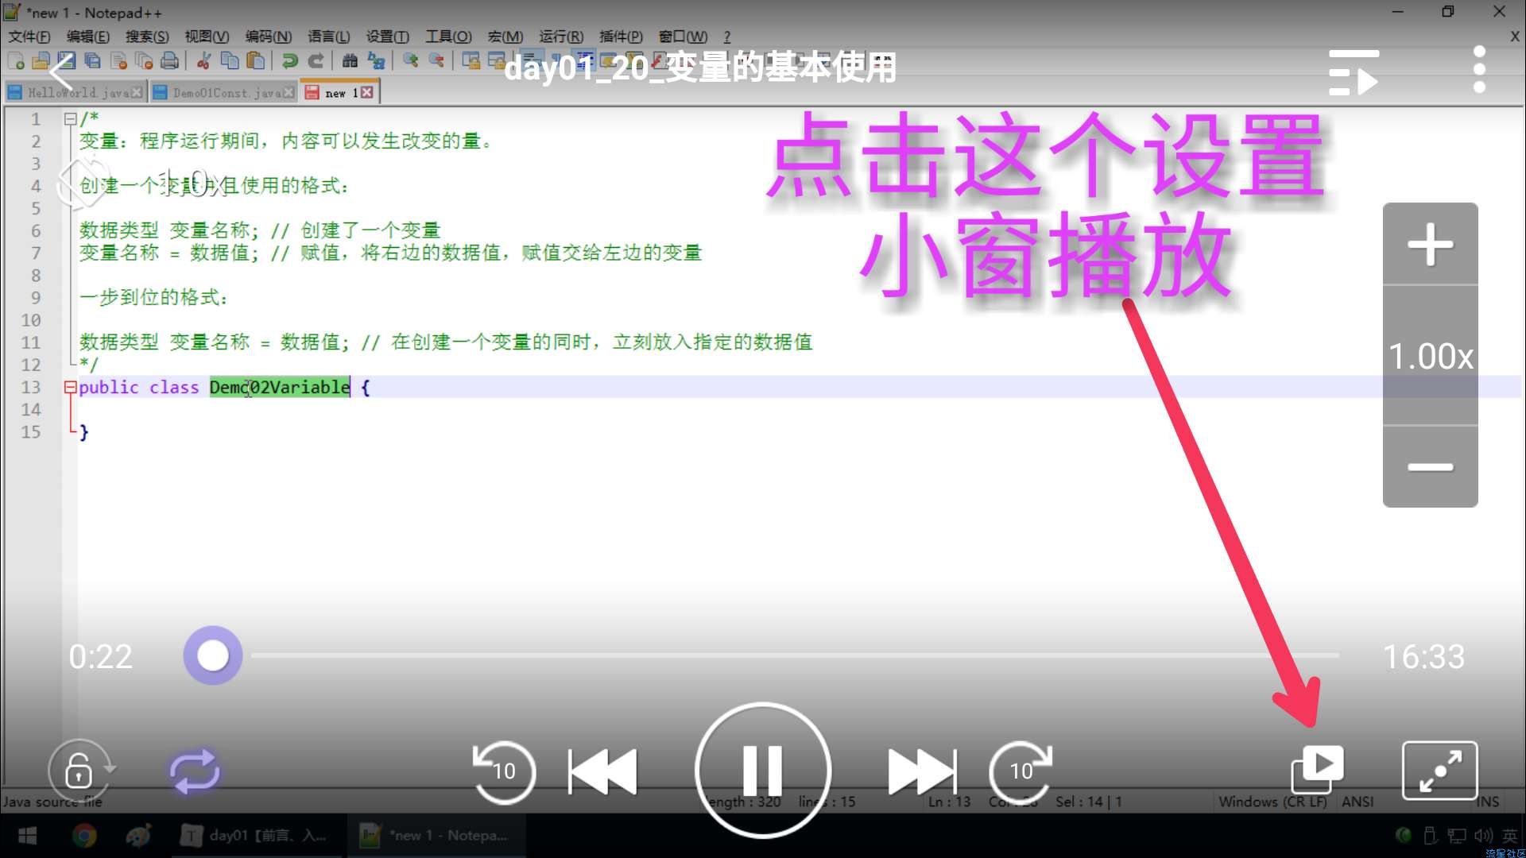Click the Print toolbar icon

(x=169, y=60)
